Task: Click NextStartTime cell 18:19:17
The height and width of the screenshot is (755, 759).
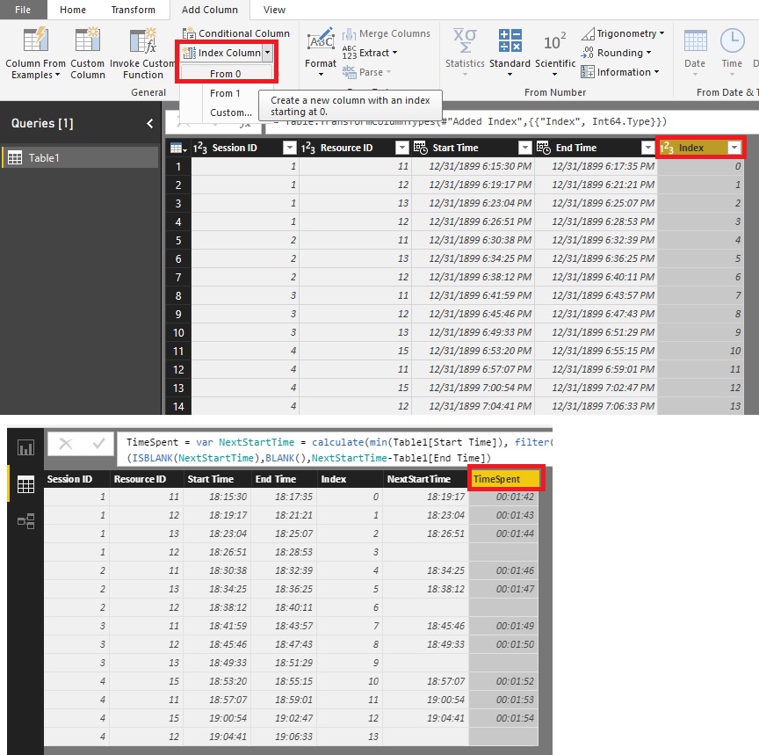Action: (426, 497)
